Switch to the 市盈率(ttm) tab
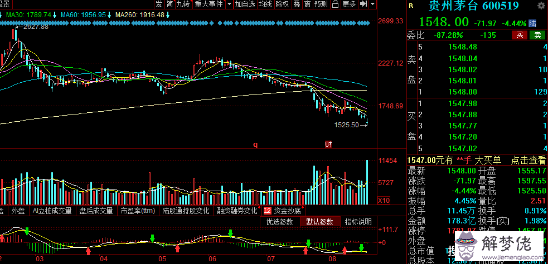The width and height of the screenshot is (548, 264). tap(138, 211)
